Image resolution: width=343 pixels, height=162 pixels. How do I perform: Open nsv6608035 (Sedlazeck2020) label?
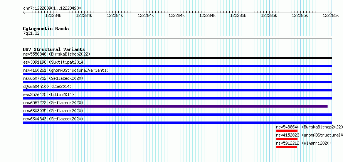(53, 111)
